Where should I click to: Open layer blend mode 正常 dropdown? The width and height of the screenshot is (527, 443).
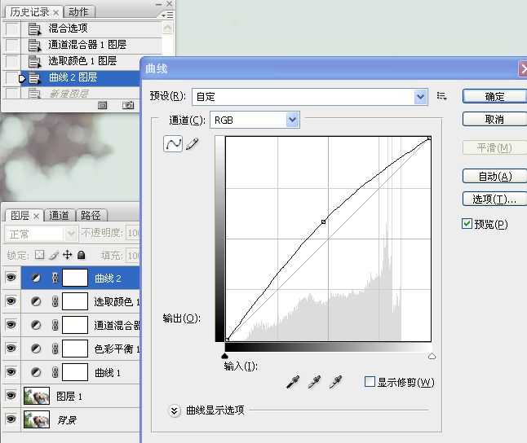(42, 234)
